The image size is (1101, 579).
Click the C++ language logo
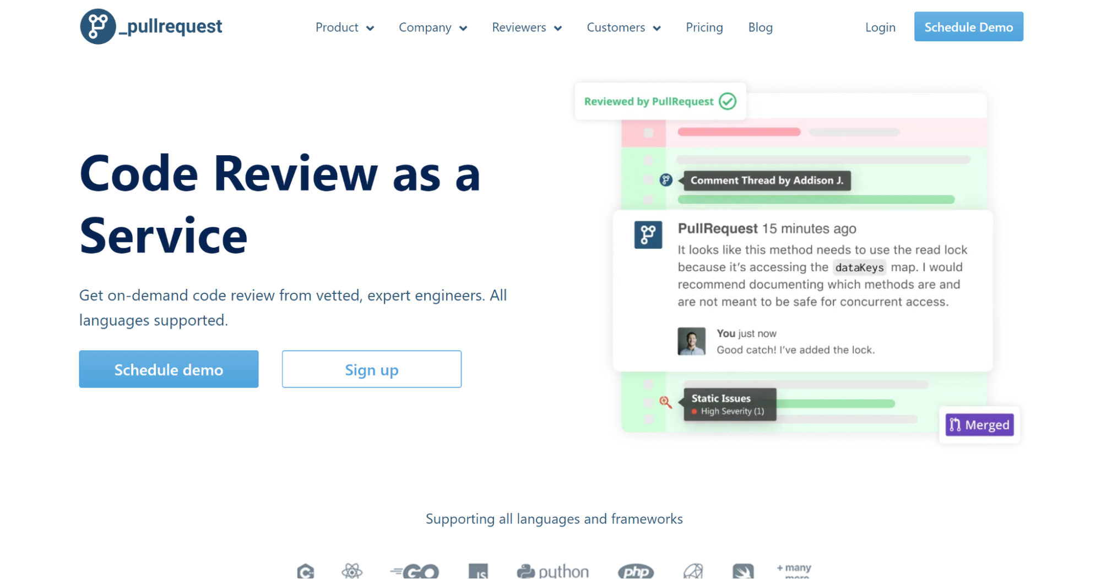click(305, 571)
